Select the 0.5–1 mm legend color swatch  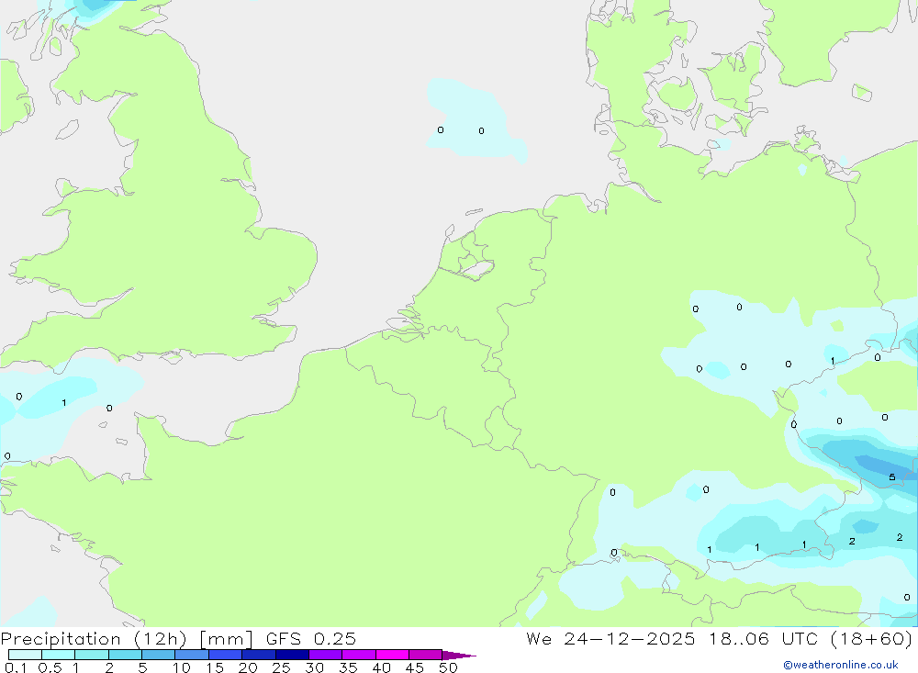tap(59, 655)
